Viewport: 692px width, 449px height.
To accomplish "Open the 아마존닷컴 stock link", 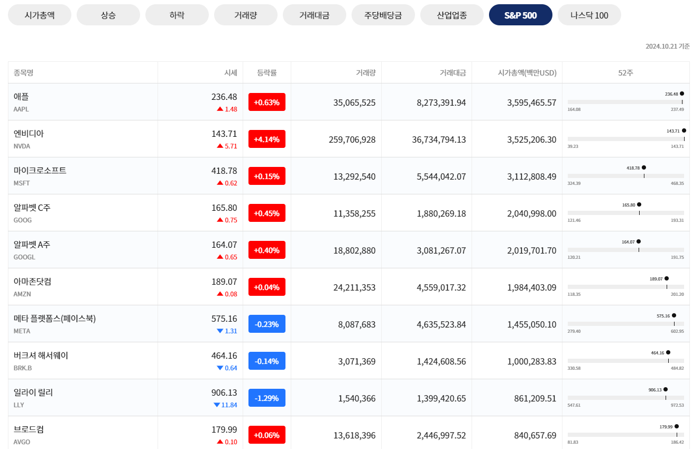I will click(x=32, y=282).
